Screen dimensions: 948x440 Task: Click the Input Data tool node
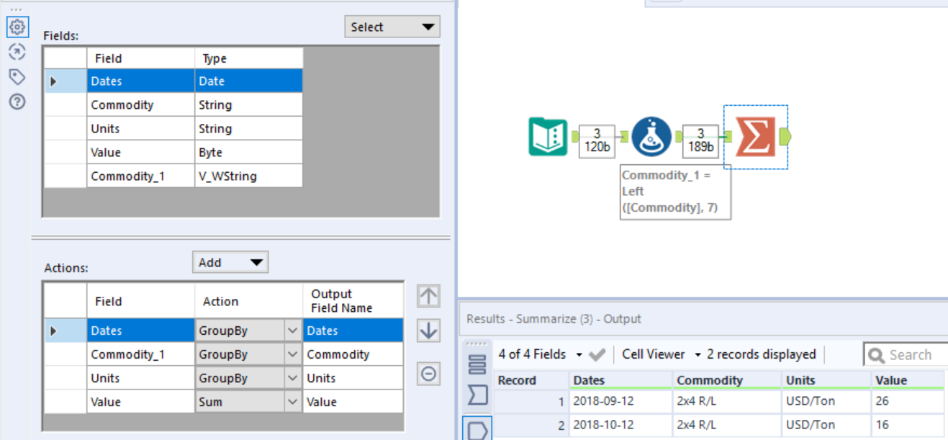[x=548, y=136]
